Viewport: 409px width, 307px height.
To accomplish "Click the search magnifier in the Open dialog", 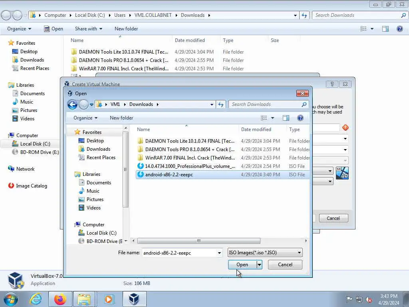I will tap(304, 104).
